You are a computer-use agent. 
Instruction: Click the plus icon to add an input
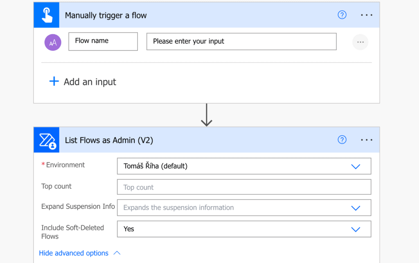pyautogui.click(x=54, y=81)
